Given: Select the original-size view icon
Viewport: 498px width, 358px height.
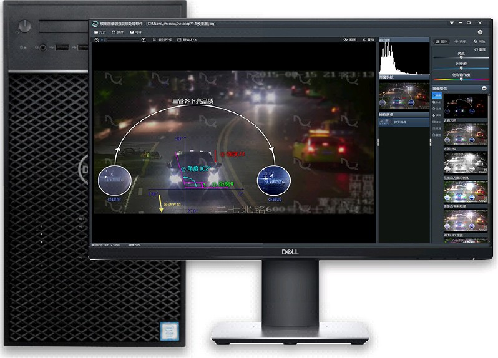Looking at the screenshot, I should [x=179, y=40].
